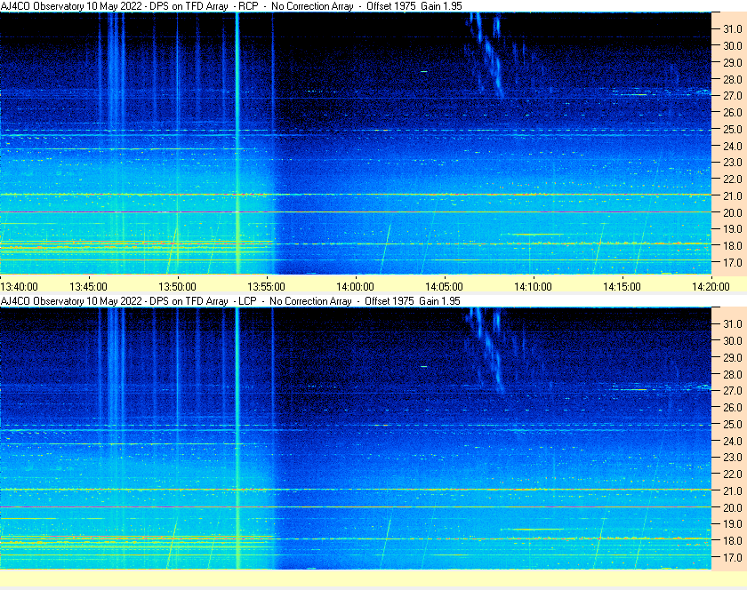Viewport: 747px width, 590px height.
Task: Select the 14:05:00 time axis label
Action: 444,287
